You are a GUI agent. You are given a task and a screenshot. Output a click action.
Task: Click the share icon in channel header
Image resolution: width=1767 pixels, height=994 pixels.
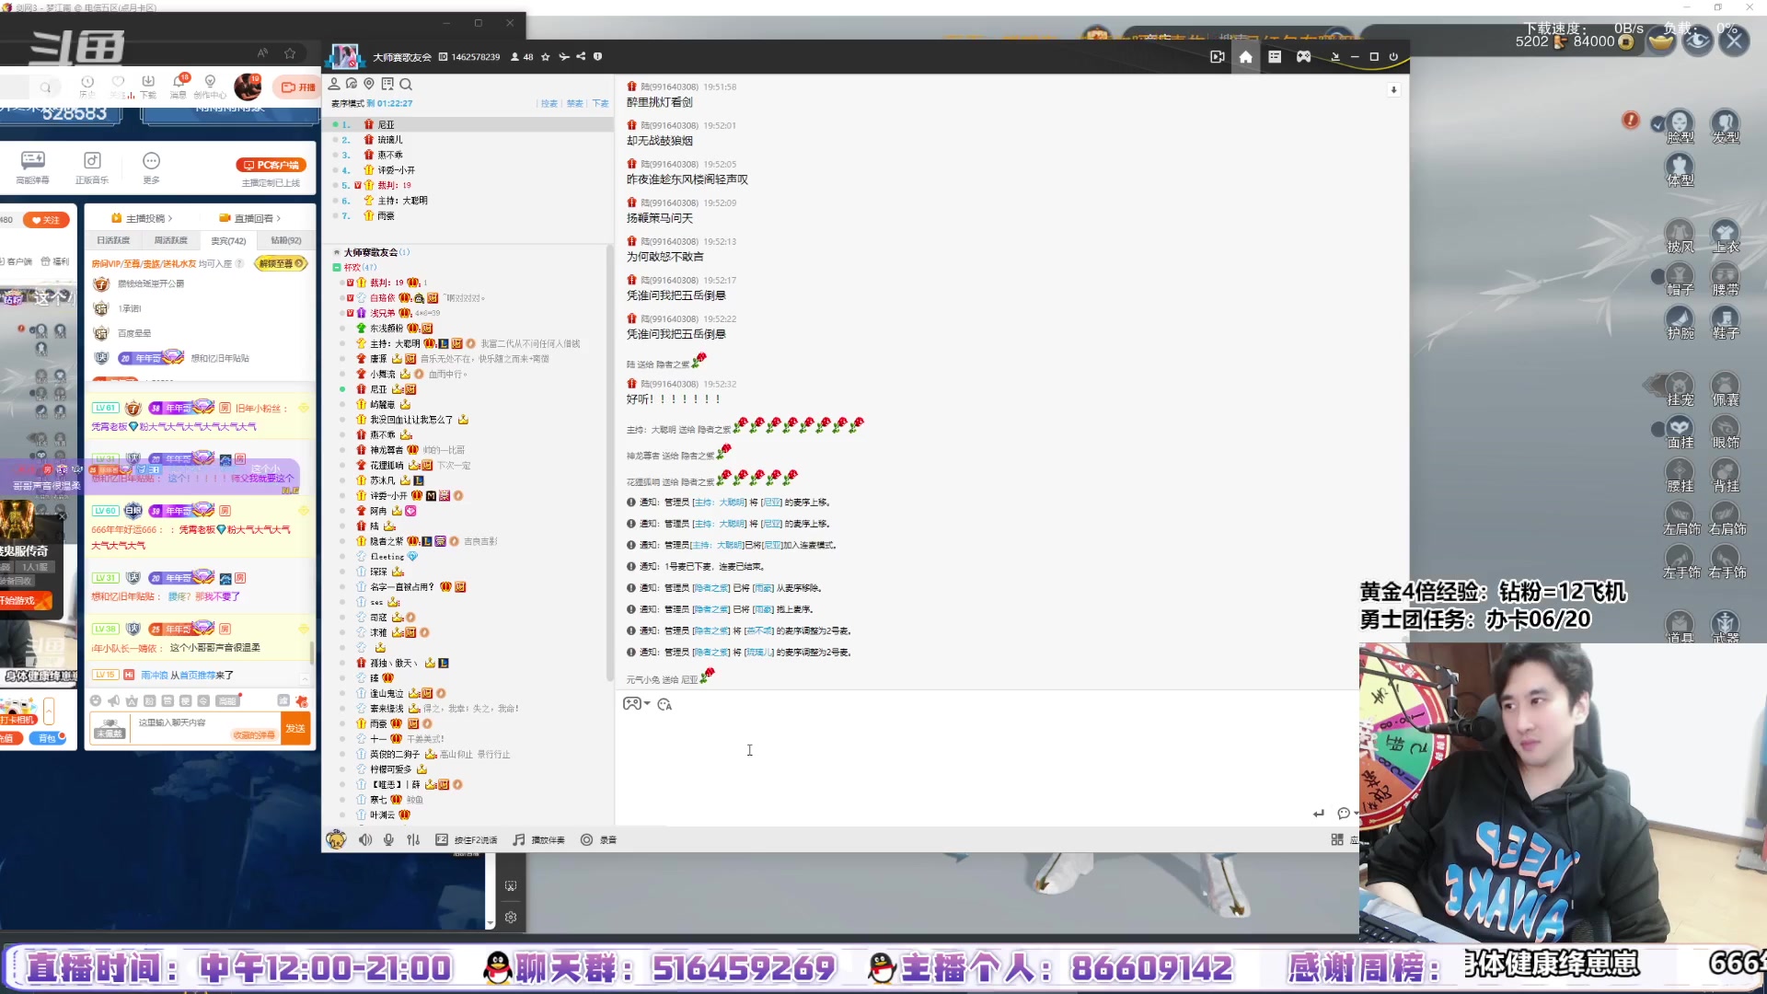(581, 57)
